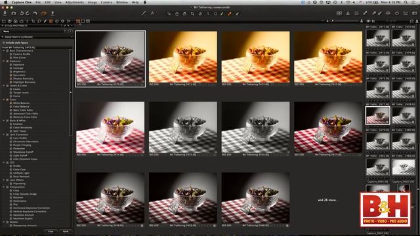The height and width of the screenshot is (236, 420).
Task: Click the Import images toolbar icon
Action: click(5, 13)
